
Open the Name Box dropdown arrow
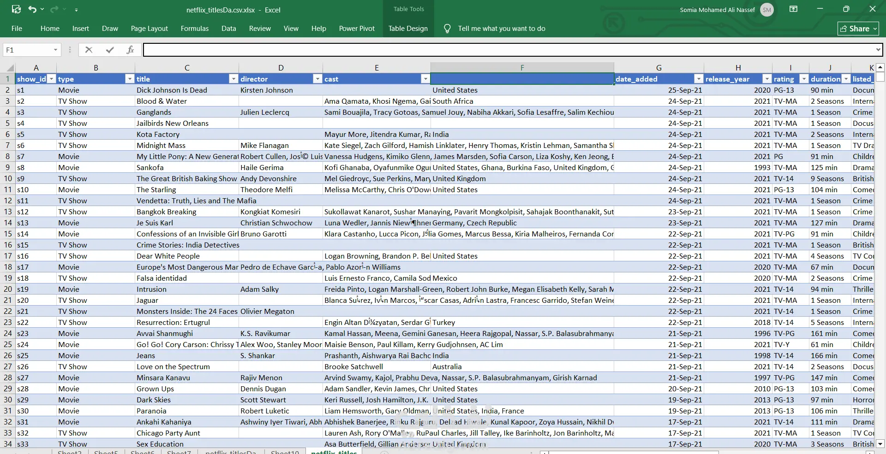(x=55, y=50)
